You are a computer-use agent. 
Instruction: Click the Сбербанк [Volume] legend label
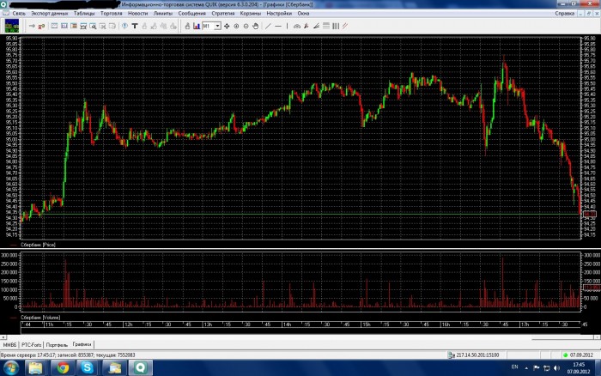tap(40, 318)
